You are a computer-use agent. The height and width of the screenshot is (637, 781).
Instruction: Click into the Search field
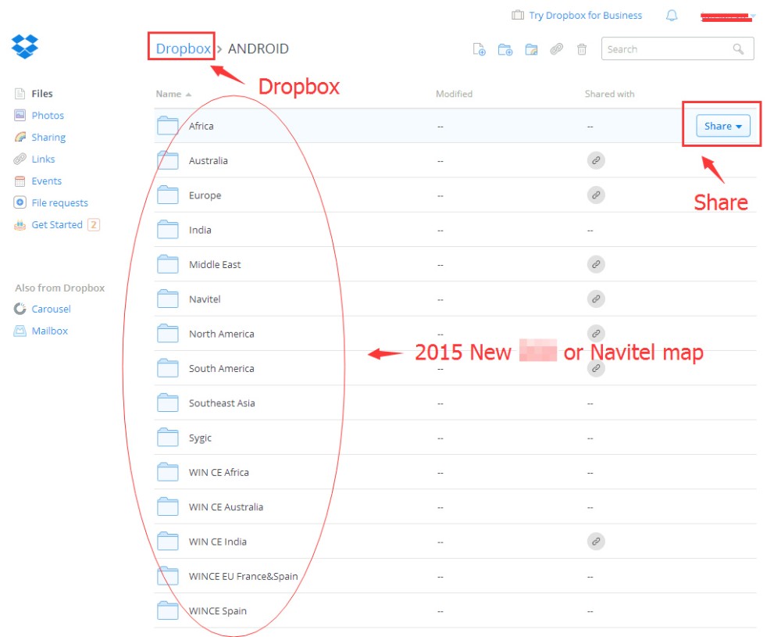(668, 49)
